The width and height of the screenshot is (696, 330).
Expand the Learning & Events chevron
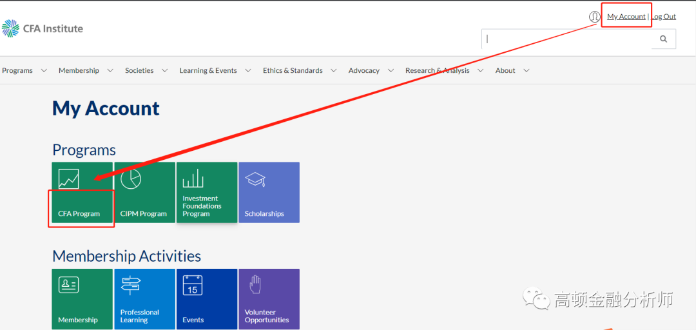[248, 71]
